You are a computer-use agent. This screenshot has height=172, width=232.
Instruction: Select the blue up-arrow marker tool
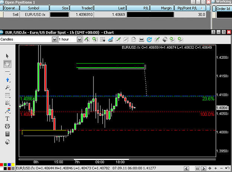click(x=7, y=80)
